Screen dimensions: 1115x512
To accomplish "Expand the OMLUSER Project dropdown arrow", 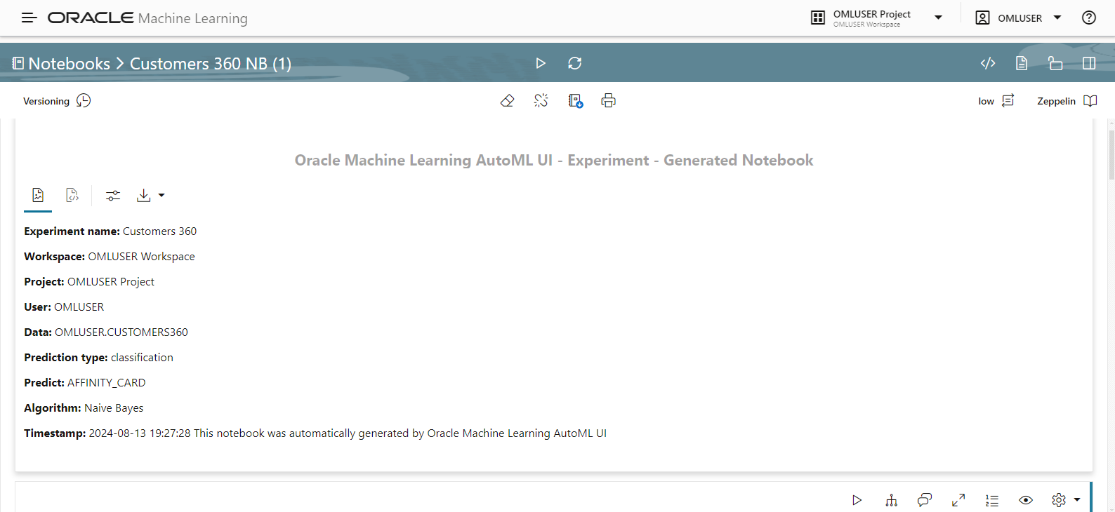I will pyautogui.click(x=938, y=18).
